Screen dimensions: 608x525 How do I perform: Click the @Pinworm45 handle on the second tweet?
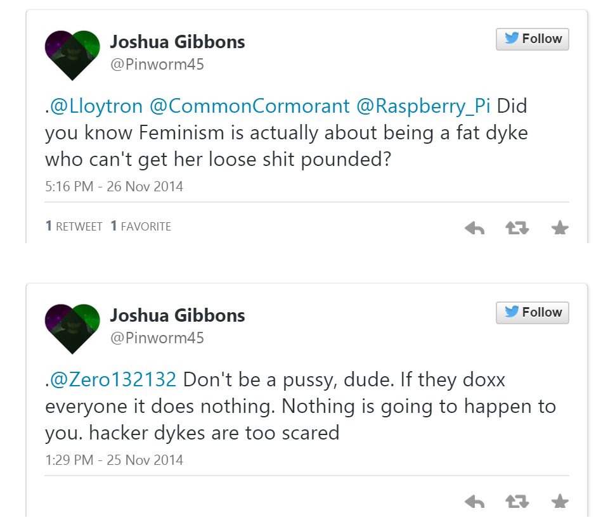pyautogui.click(x=157, y=338)
